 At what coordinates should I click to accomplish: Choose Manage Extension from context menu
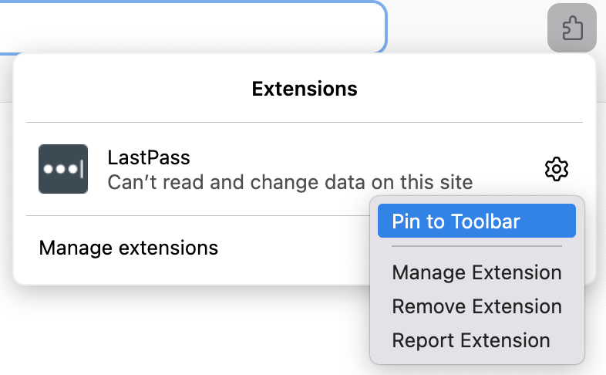click(x=476, y=272)
